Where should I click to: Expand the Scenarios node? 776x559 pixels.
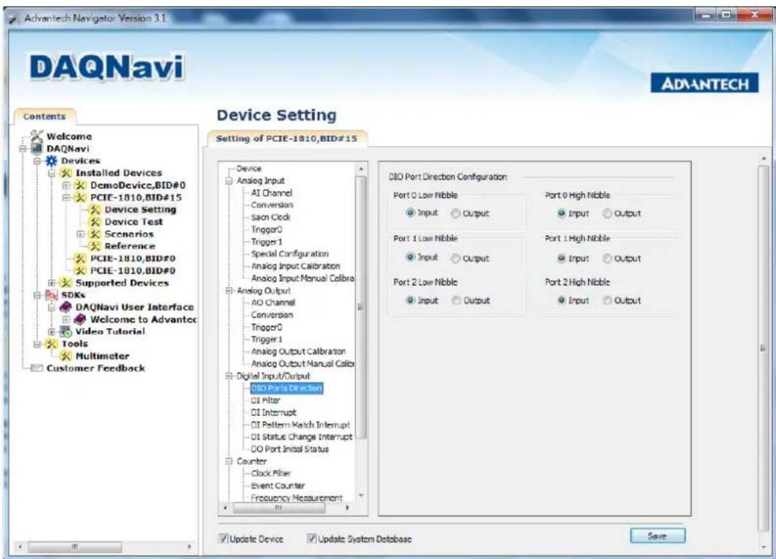click(x=80, y=234)
